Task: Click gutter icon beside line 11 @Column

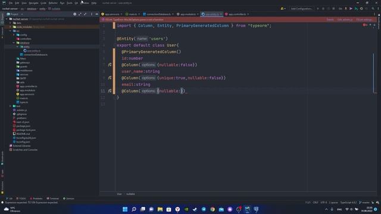Action: (110, 91)
